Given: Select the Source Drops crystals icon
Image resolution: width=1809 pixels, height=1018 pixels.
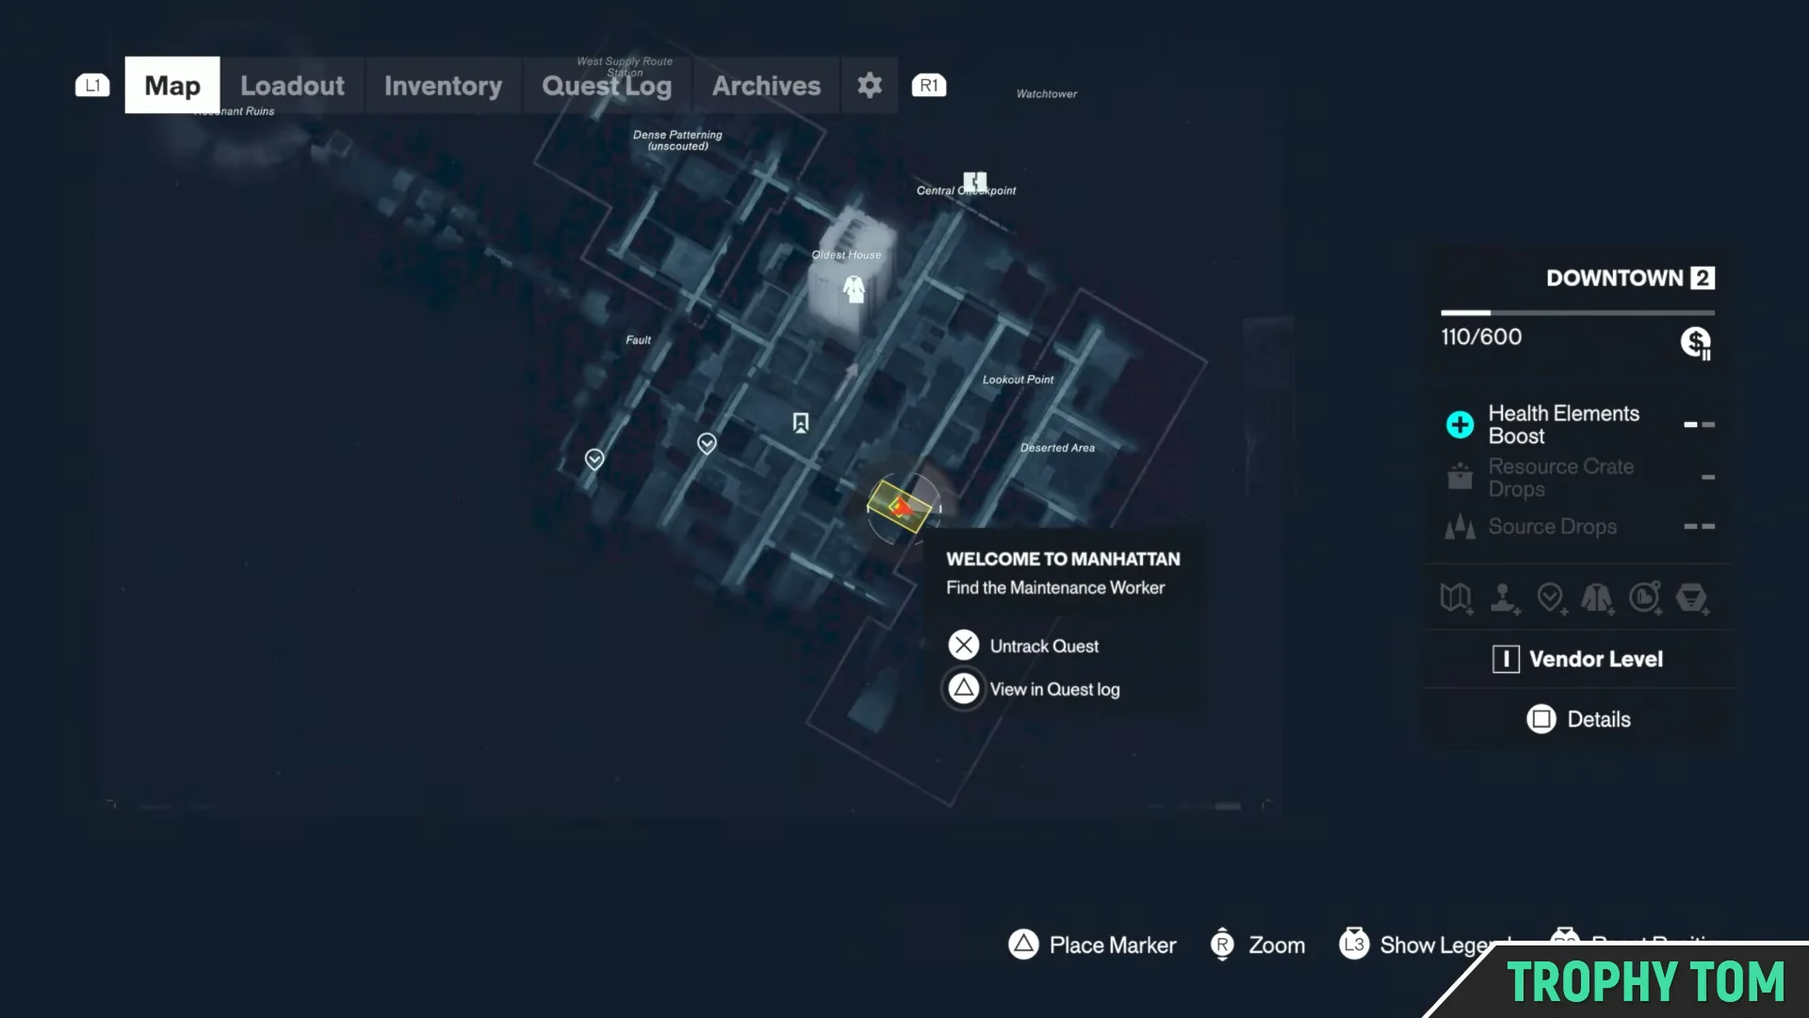Looking at the screenshot, I should (1459, 526).
